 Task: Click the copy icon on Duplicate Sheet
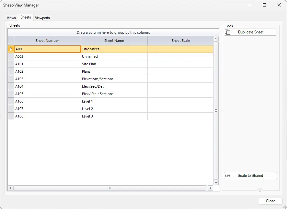click(228, 32)
